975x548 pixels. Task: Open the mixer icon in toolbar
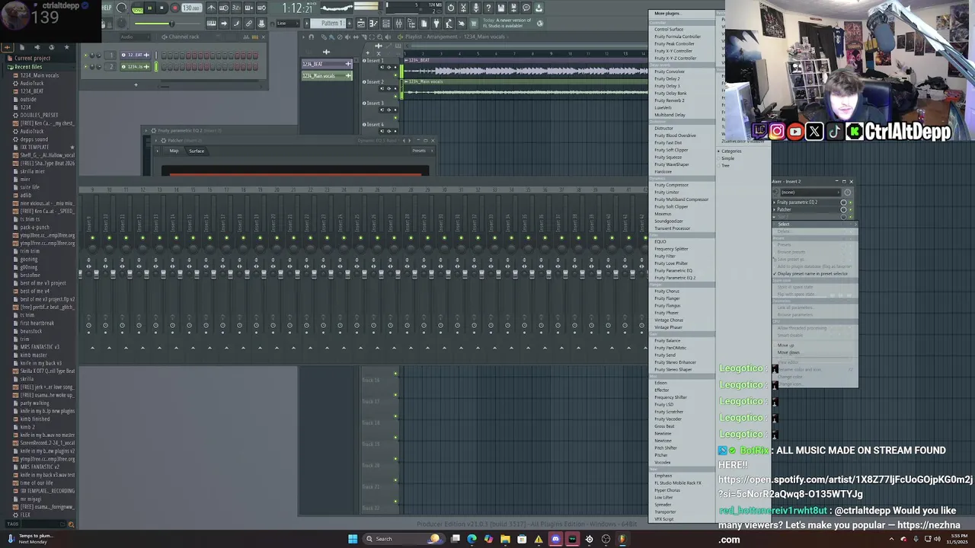point(398,24)
